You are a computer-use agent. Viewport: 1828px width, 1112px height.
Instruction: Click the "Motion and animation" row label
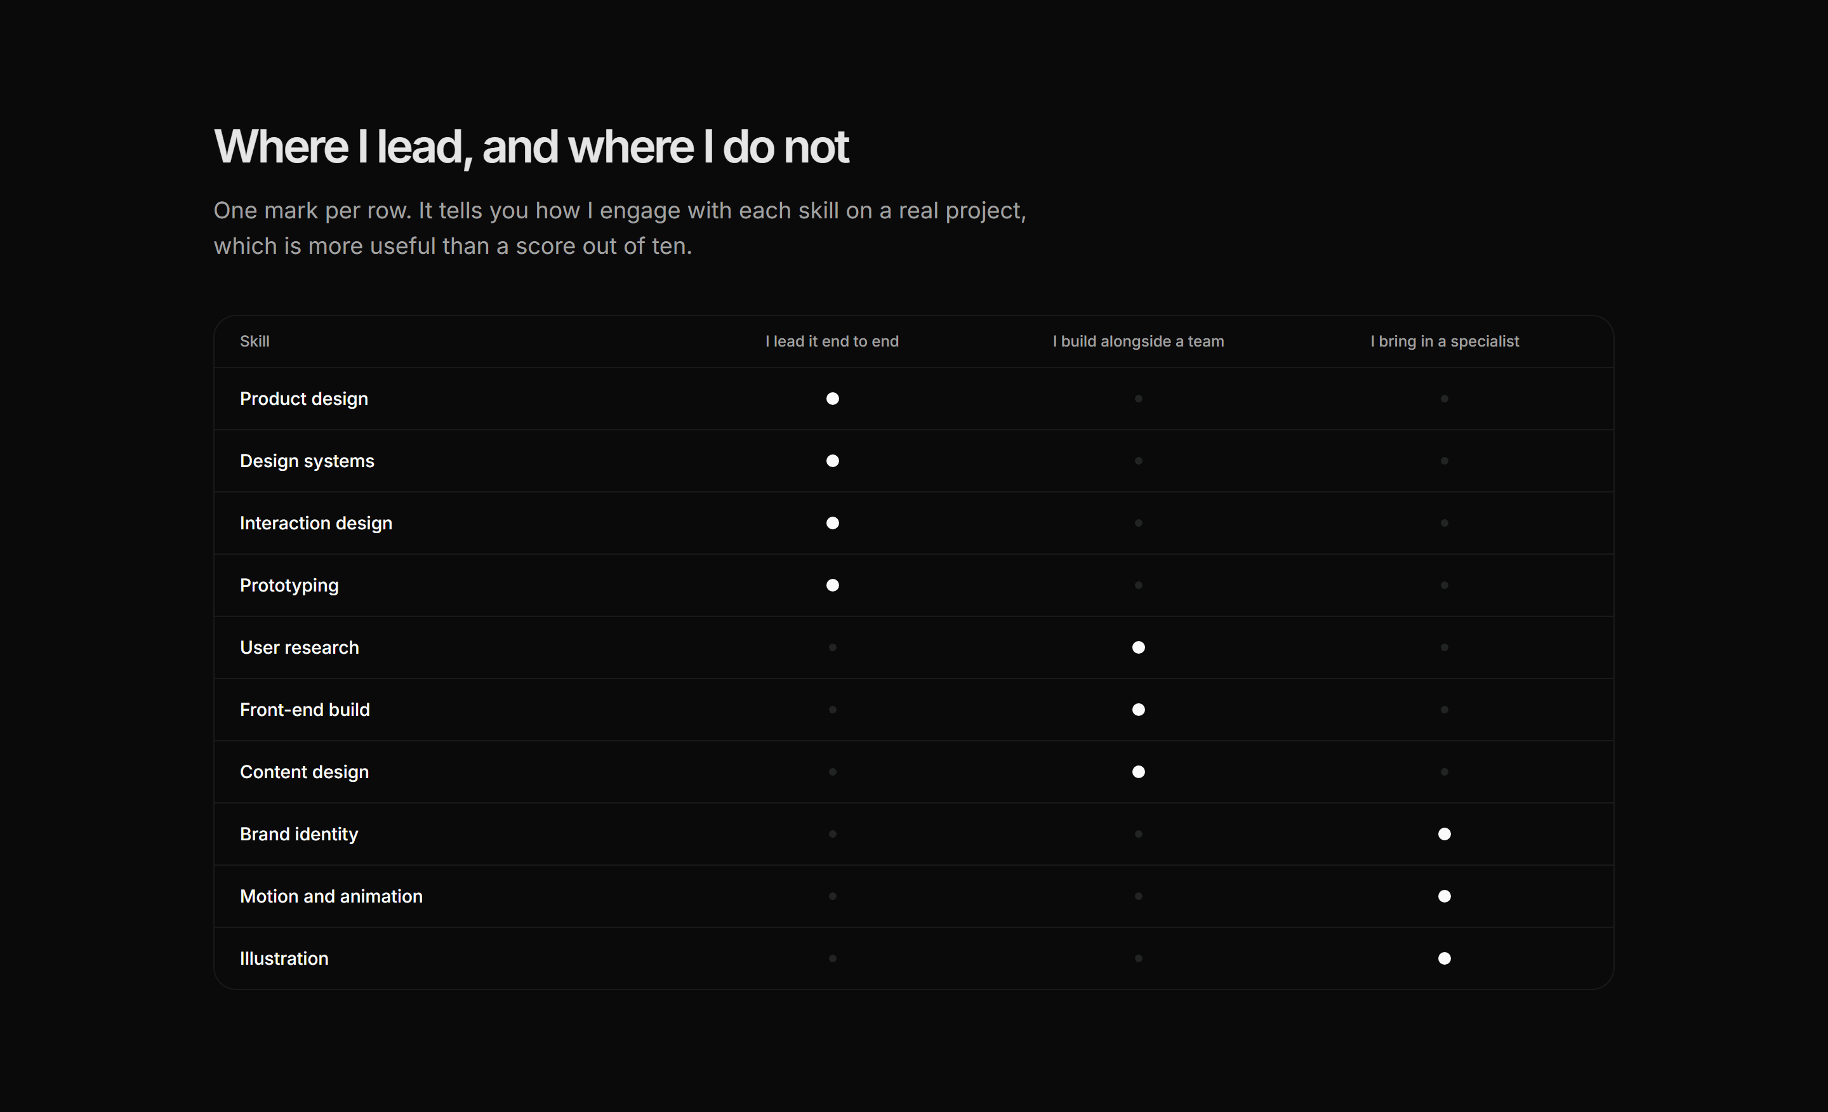point(331,896)
